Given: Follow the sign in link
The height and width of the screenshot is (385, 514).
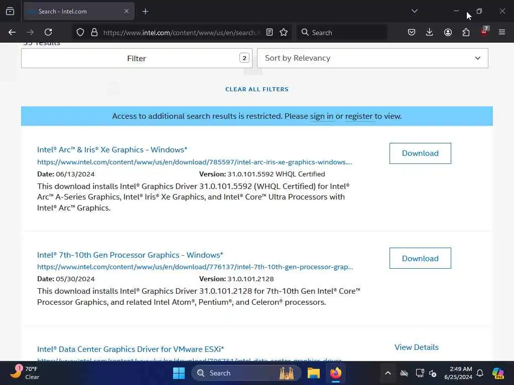Looking at the screenshot, I should 322,116.
